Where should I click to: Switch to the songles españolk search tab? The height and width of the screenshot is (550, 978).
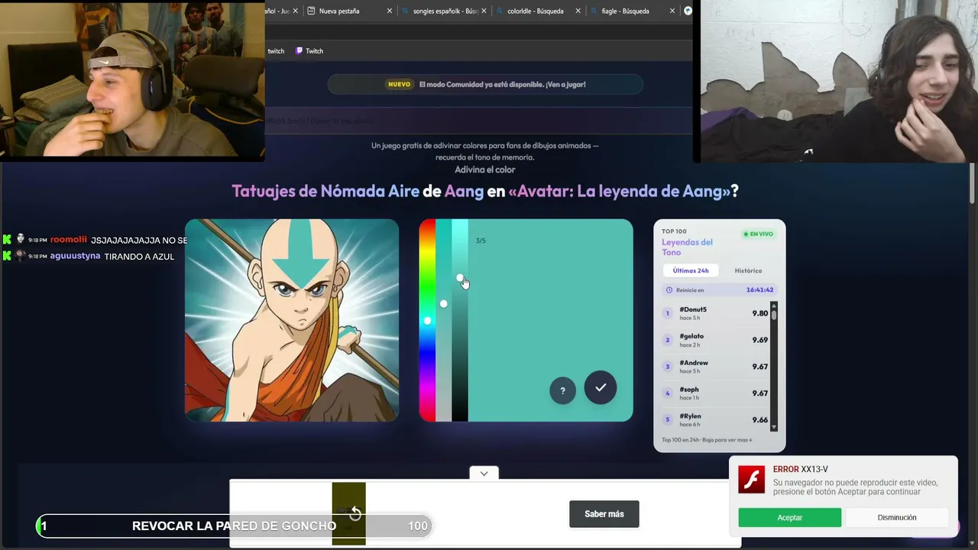click(444, 11)
